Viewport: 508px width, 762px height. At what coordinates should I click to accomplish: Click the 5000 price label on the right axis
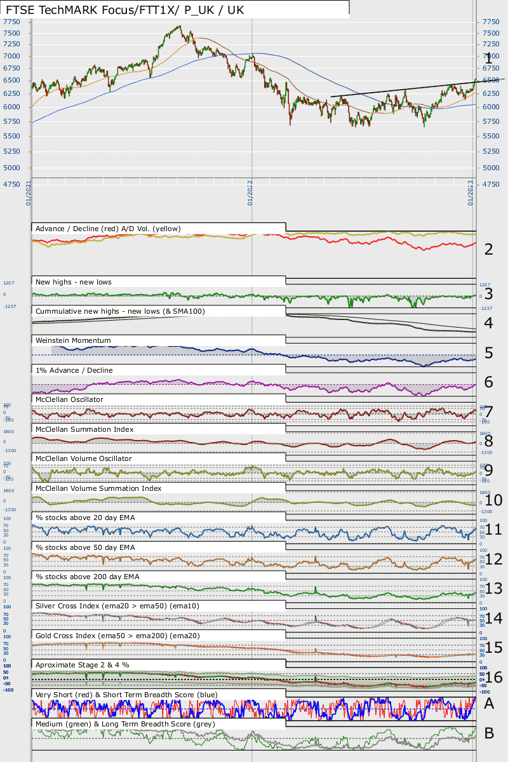pyautogui.click(x=491, y=168)
